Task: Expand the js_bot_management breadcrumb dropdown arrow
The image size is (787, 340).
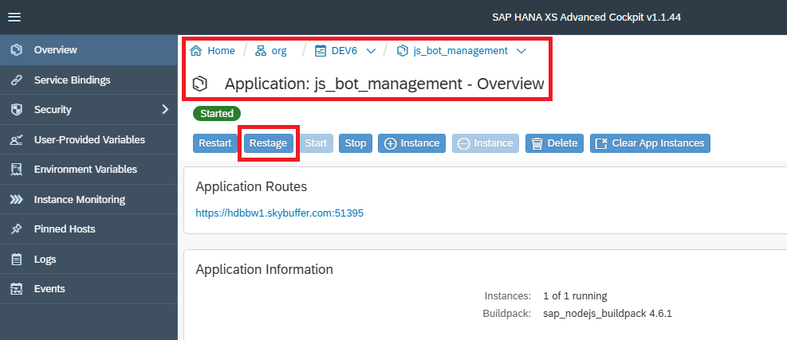Action: click(521, 51)
